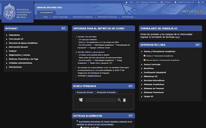Open the Autoridades femeninas UC news link
Screen dimensions: 206x128
click(x=104, y=123)
